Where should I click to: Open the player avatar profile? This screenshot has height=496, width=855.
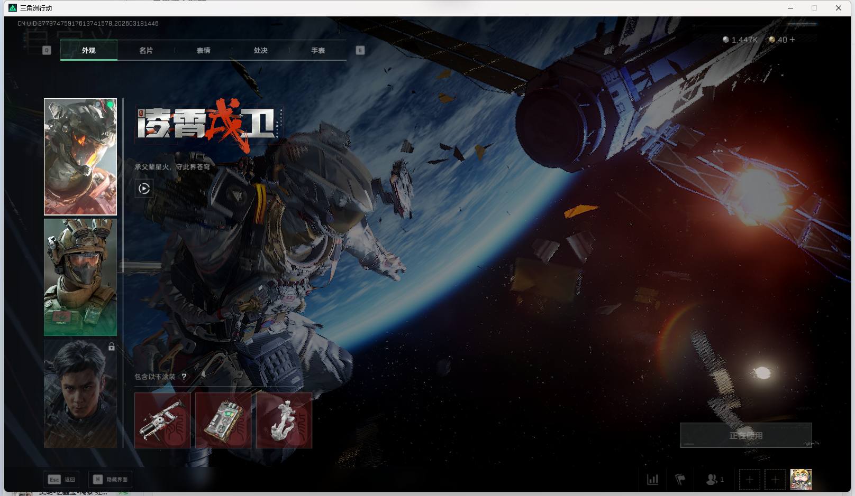click(801, 480)
